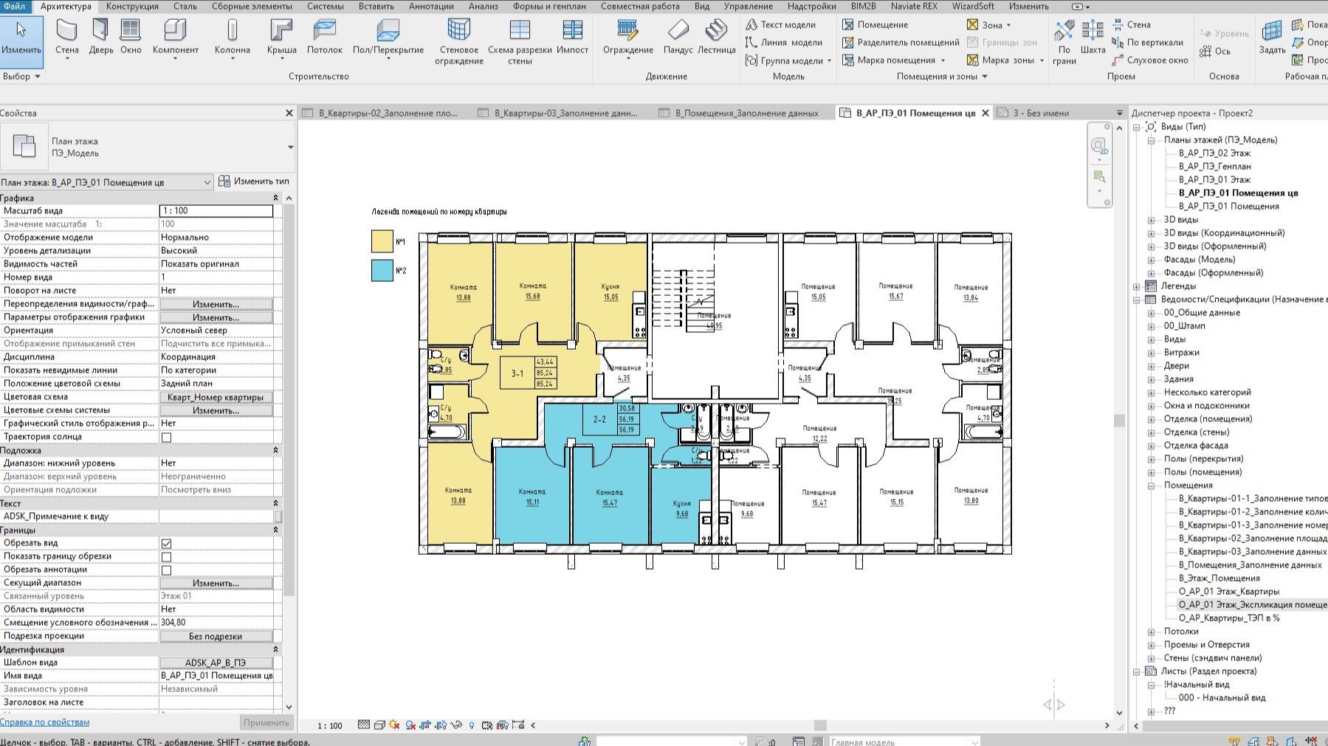Select Стеновое ограждение curtain wall tool

458,41
